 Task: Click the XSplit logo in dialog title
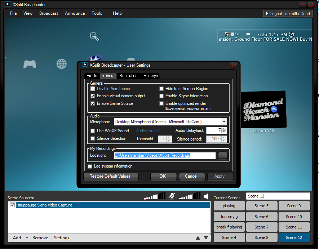coord(84,65)
